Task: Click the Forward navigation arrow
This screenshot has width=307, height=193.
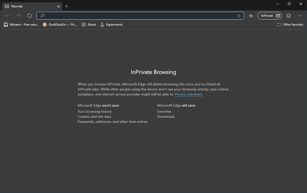Action: pyautogui.click(x=18, y=16)
